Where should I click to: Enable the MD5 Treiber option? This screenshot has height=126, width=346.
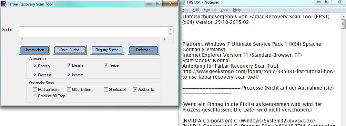click(x=69, y=90)
